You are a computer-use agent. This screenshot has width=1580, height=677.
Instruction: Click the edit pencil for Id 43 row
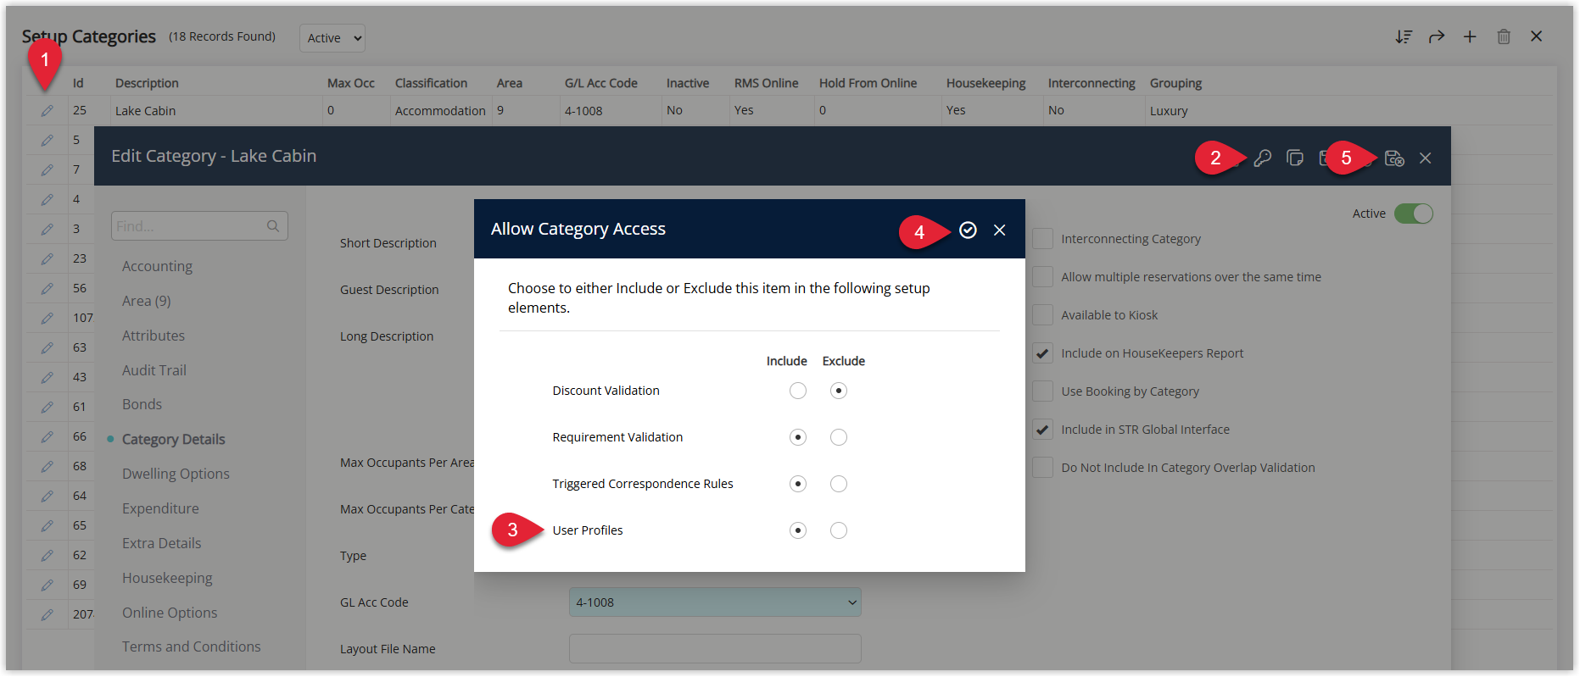tap(47, 377)
